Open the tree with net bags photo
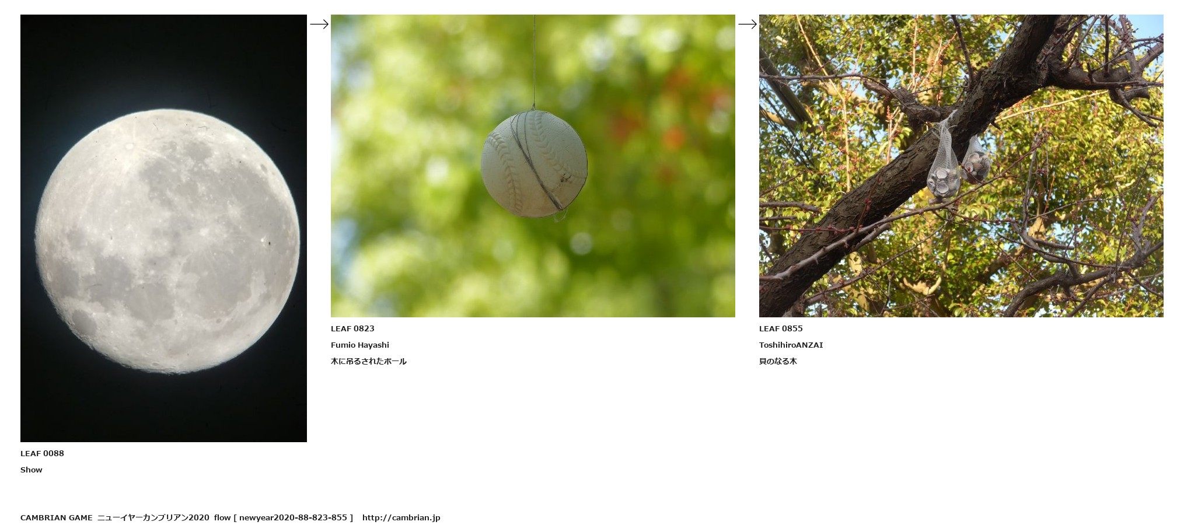1184x532 pixels. 961,166
